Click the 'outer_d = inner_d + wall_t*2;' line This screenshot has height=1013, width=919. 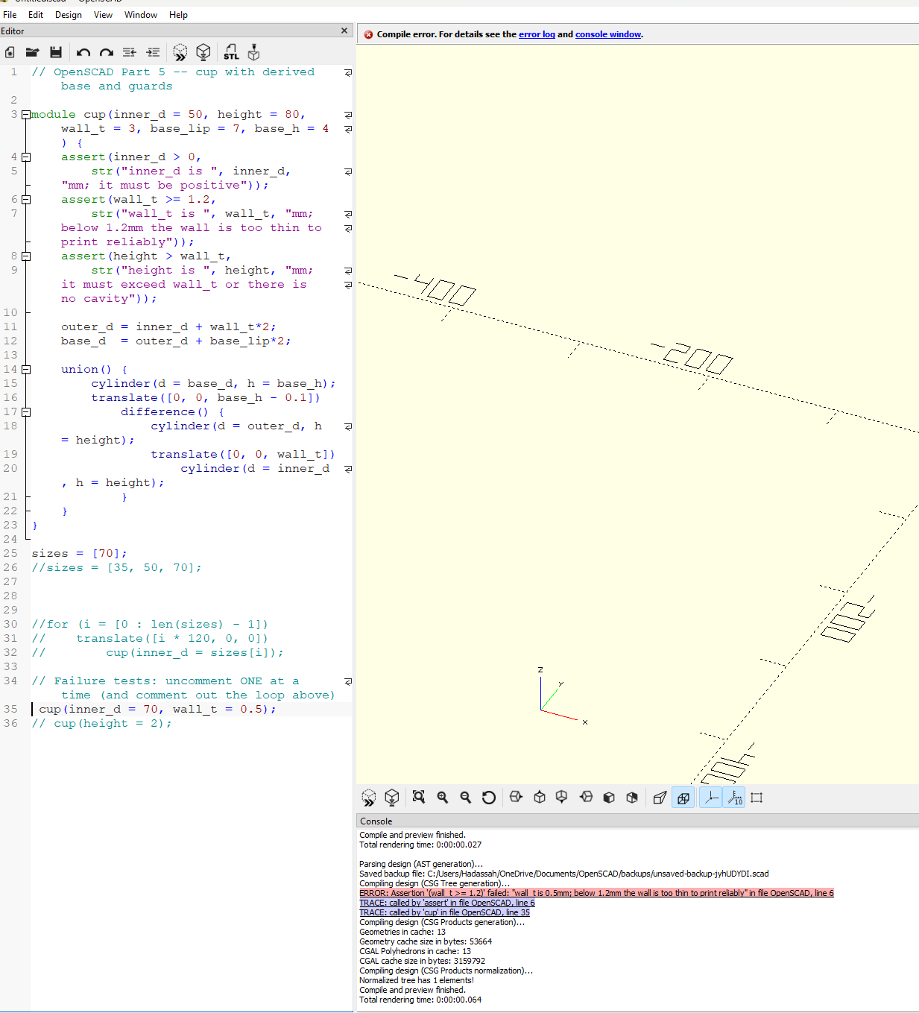168,327
